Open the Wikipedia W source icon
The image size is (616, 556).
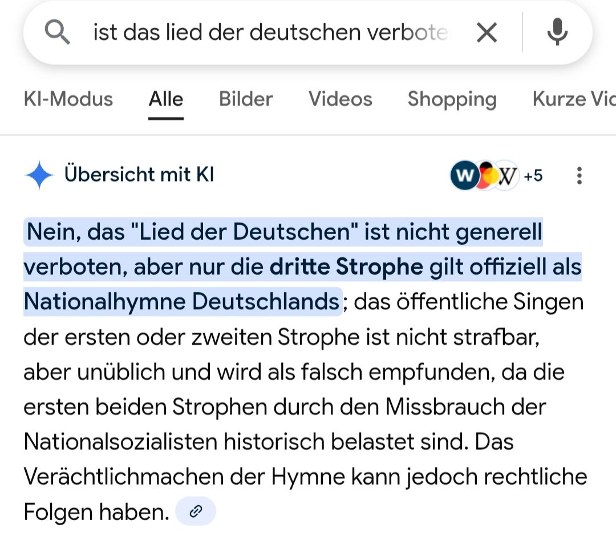(507, 176)
